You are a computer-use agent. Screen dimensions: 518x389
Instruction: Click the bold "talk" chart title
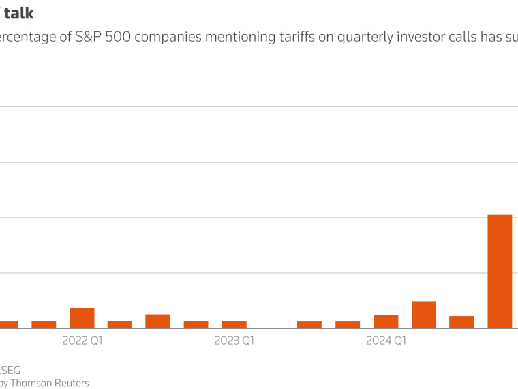19,13
